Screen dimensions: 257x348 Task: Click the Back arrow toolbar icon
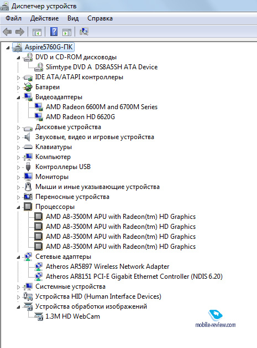[x=7, y=32]
